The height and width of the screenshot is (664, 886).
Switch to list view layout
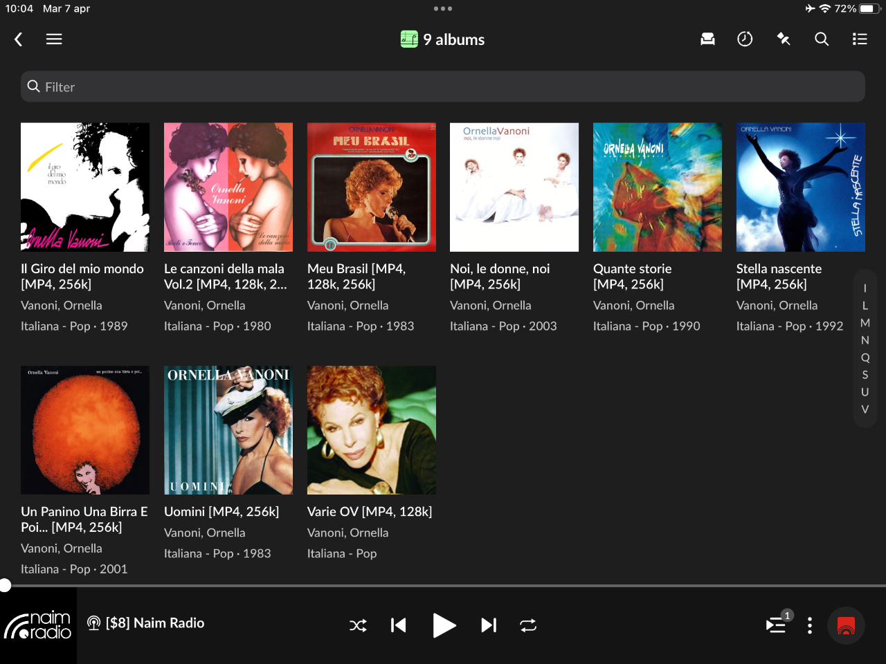tap(860, 39)
